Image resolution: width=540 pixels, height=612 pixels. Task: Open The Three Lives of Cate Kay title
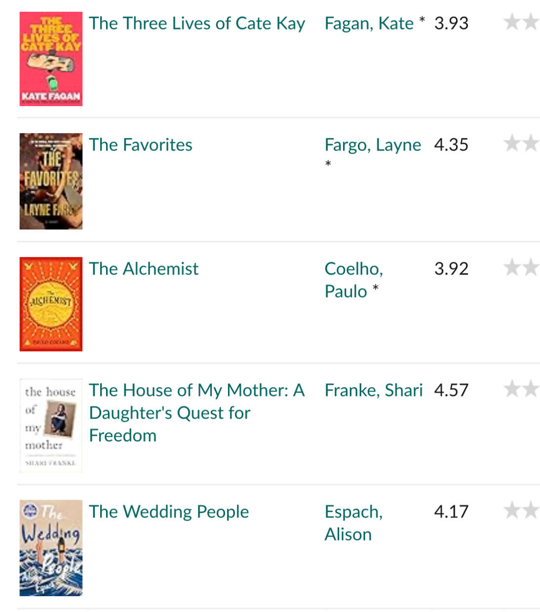pos(197,23)
